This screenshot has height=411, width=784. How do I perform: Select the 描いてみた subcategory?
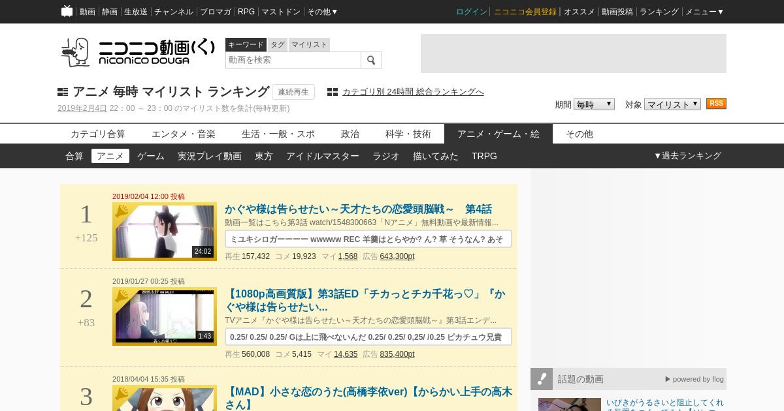(x=436, y=156)
